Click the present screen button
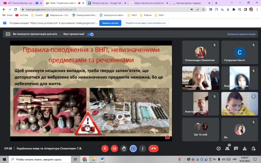Viewport: 261px width, 163px height. [x=133, y=148]
